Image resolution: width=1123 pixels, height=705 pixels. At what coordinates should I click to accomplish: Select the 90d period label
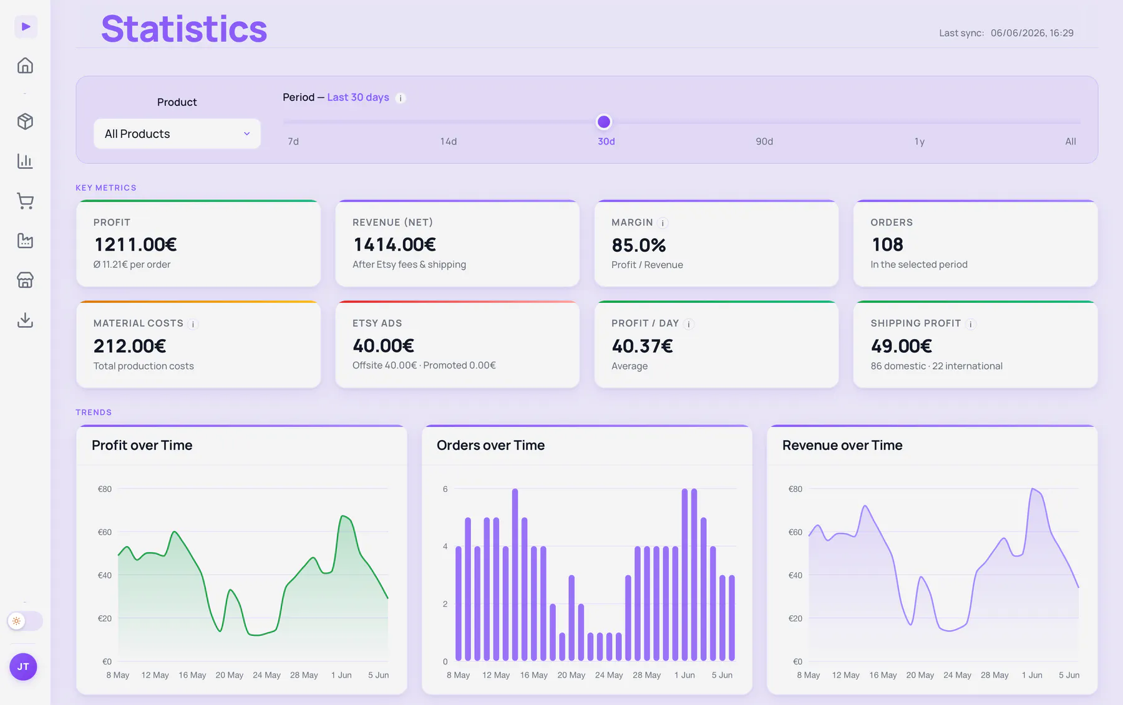764,141
